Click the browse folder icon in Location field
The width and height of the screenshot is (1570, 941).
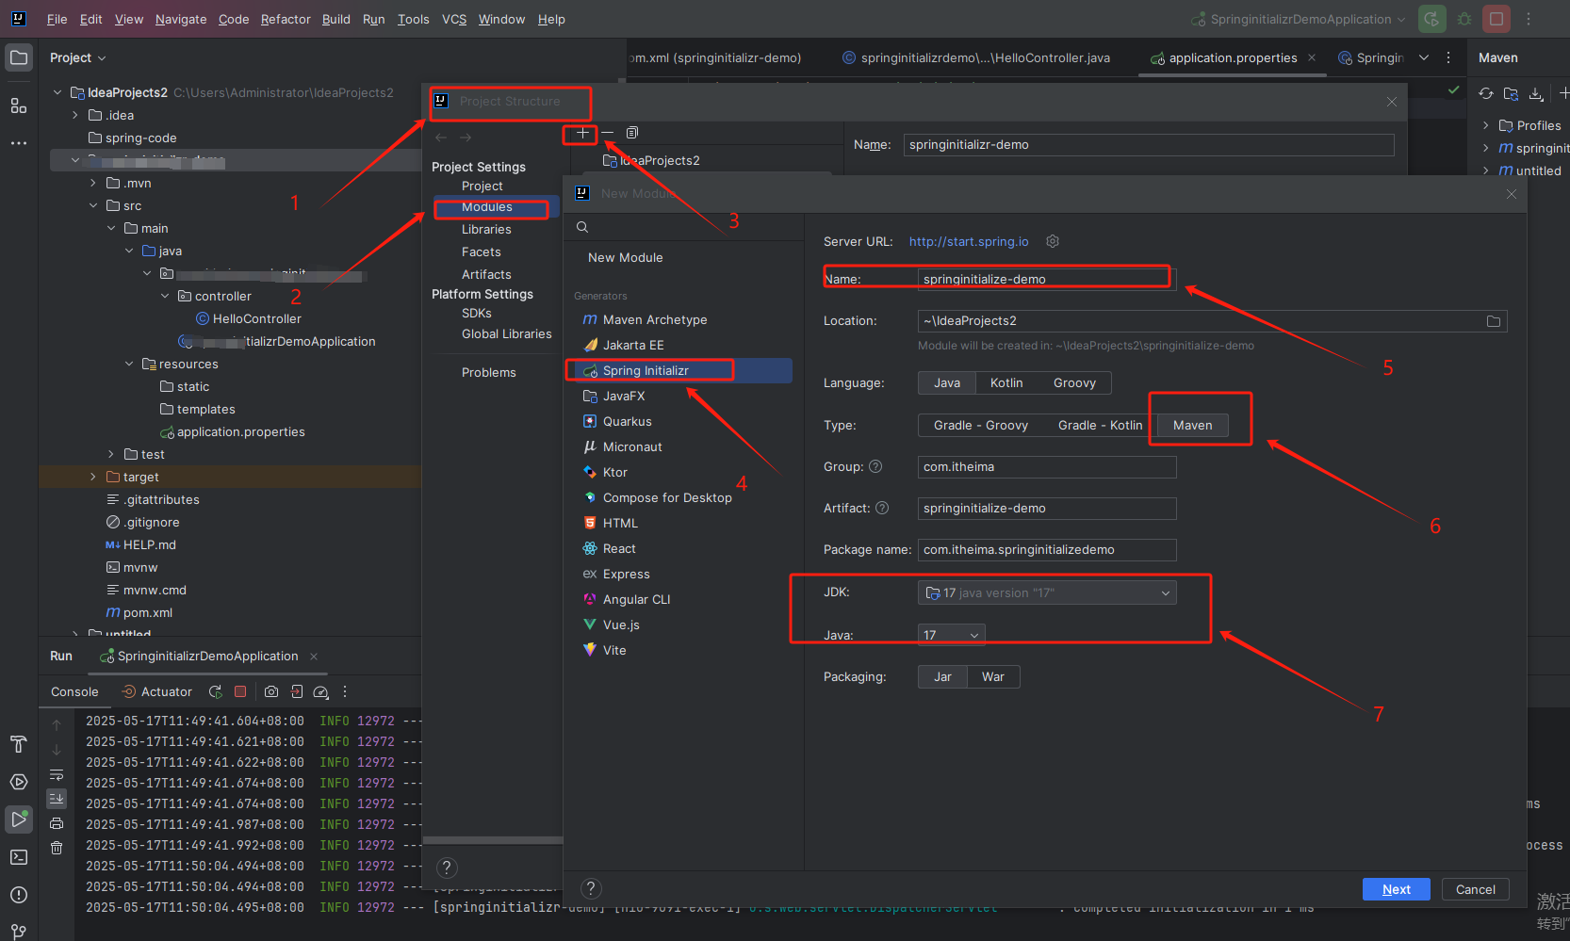point(1494,321)
